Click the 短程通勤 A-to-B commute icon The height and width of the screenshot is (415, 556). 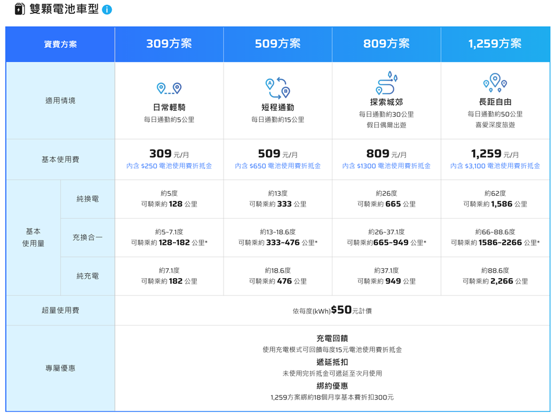pos(277,87)
